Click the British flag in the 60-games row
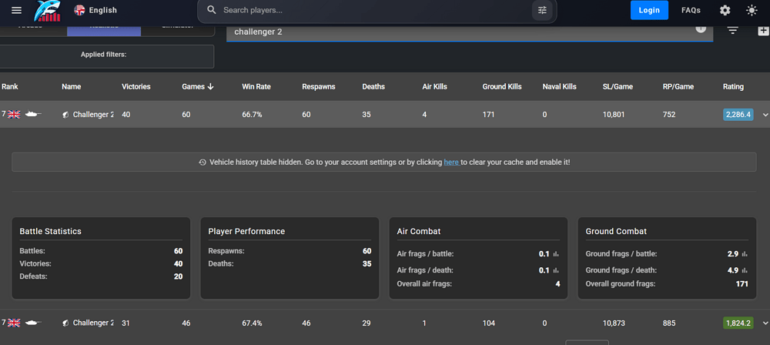The width and height of the screenshot is (770, 345). (x=14, y=115)
